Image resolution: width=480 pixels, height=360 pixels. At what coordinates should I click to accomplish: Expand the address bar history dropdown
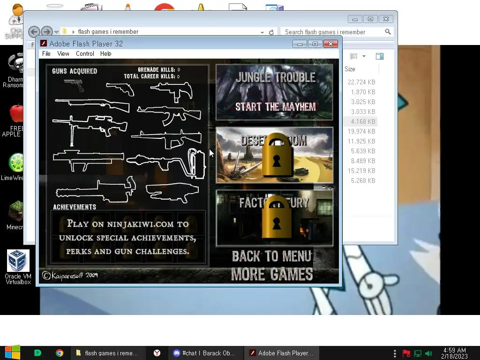click(x=262, y=32)
